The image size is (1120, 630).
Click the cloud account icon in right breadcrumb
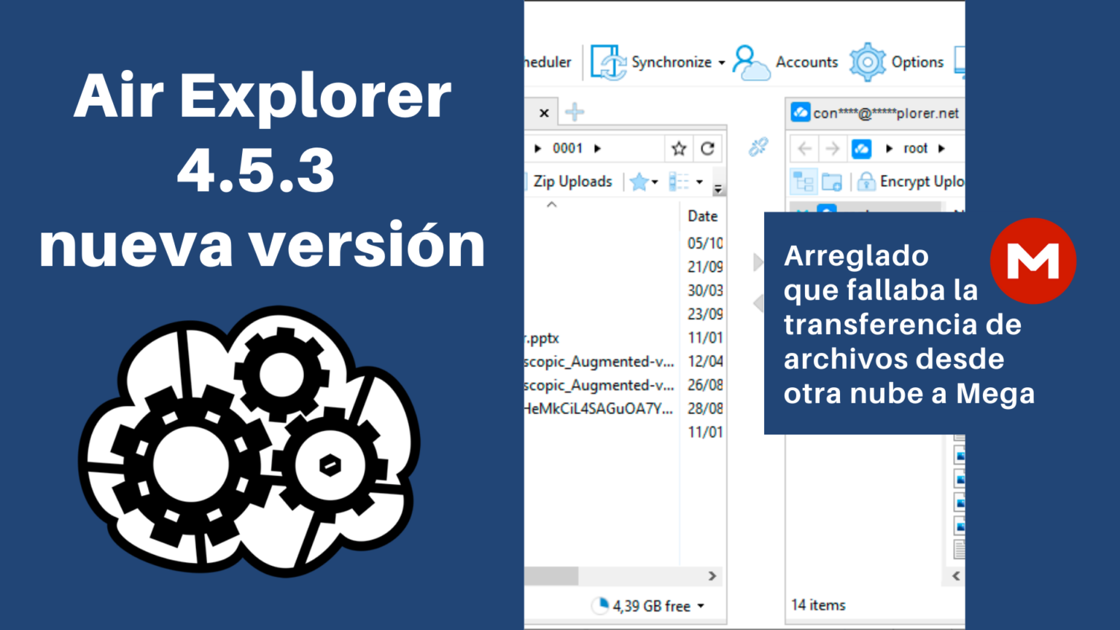pyautogui.click(x=861, y=148)
